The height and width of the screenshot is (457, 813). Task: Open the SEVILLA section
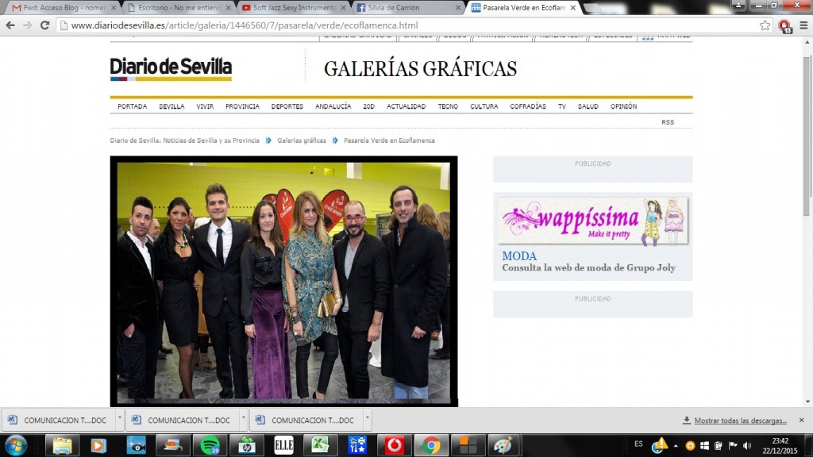click(171, 106)
